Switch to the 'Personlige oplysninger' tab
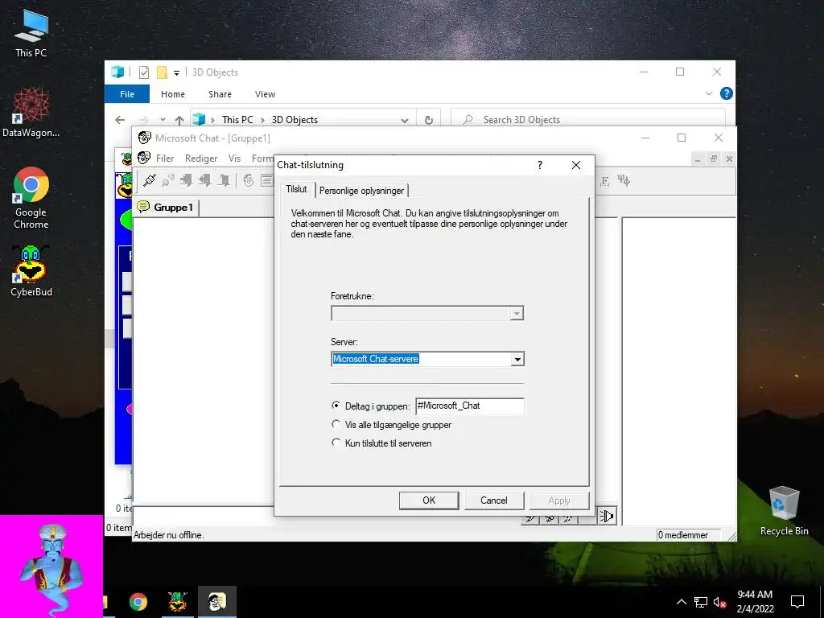The height and width of the screenshot is (618, 824). coord(361,190)
